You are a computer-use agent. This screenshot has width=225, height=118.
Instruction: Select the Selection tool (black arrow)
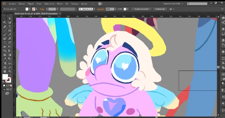pos(5,18)
